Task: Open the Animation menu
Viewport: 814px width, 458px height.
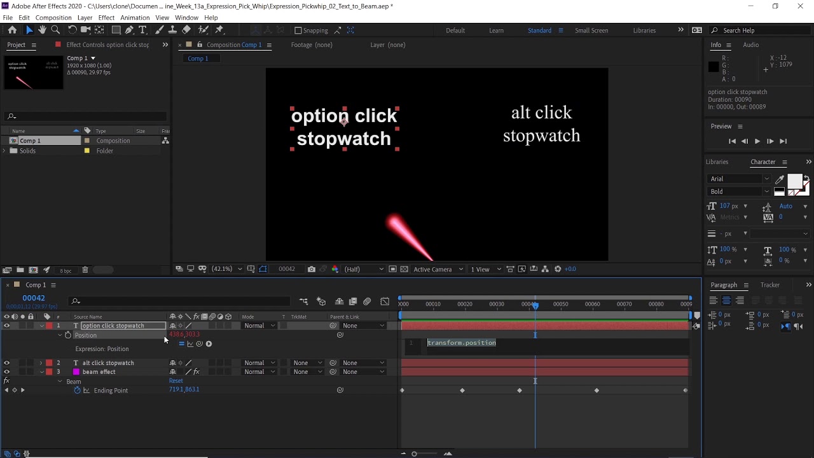Action: tap(135, 18)
